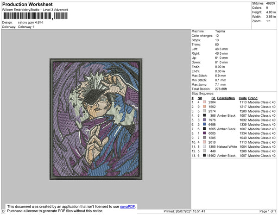Image resolution: width=278 pixels, height=215 pixels.
Task: Click the stitches count '49209'
Action: 271,3
